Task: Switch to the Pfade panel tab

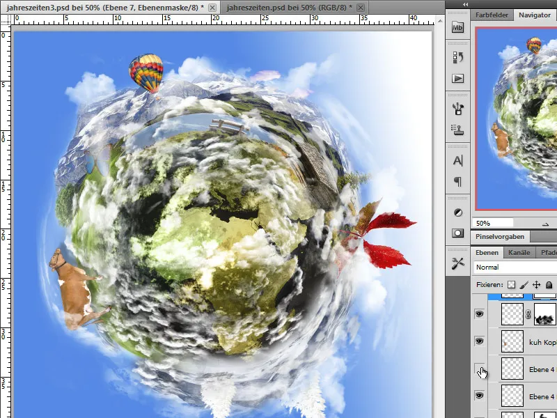Action: 548,252
